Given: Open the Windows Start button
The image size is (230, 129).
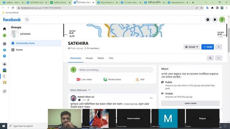Looking at the screenshot, I should point(4,126).
